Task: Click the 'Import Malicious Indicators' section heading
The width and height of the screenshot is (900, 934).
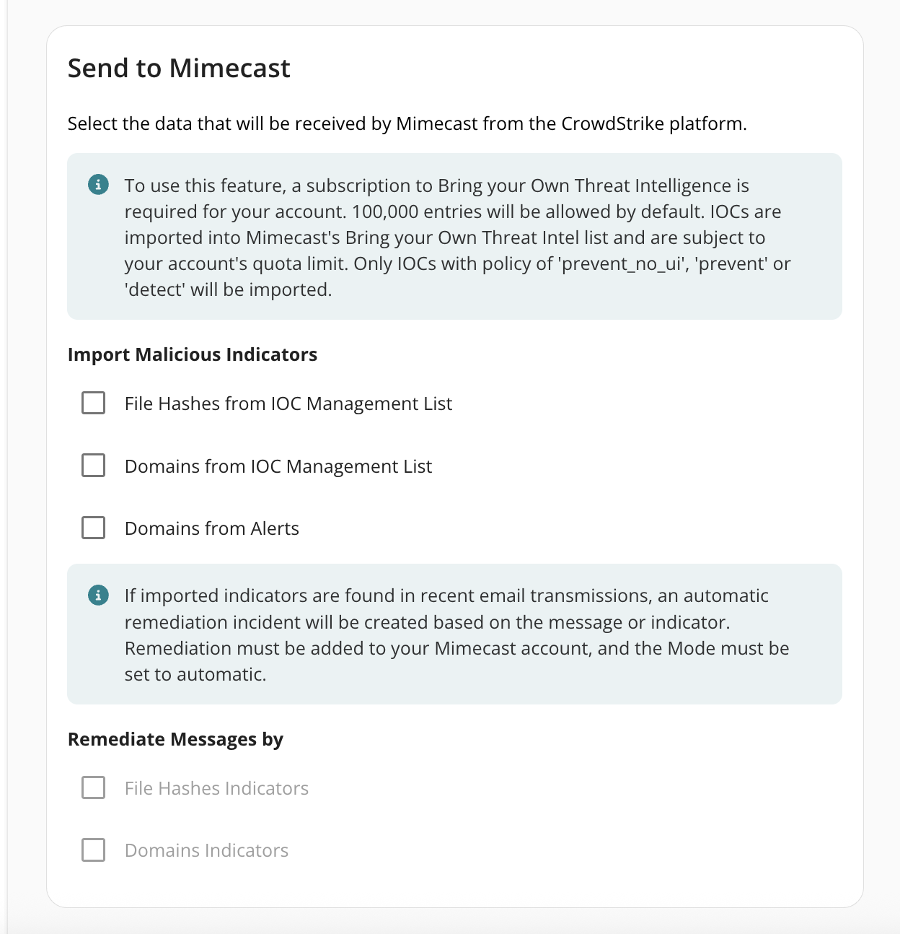Action: [192, 354]
